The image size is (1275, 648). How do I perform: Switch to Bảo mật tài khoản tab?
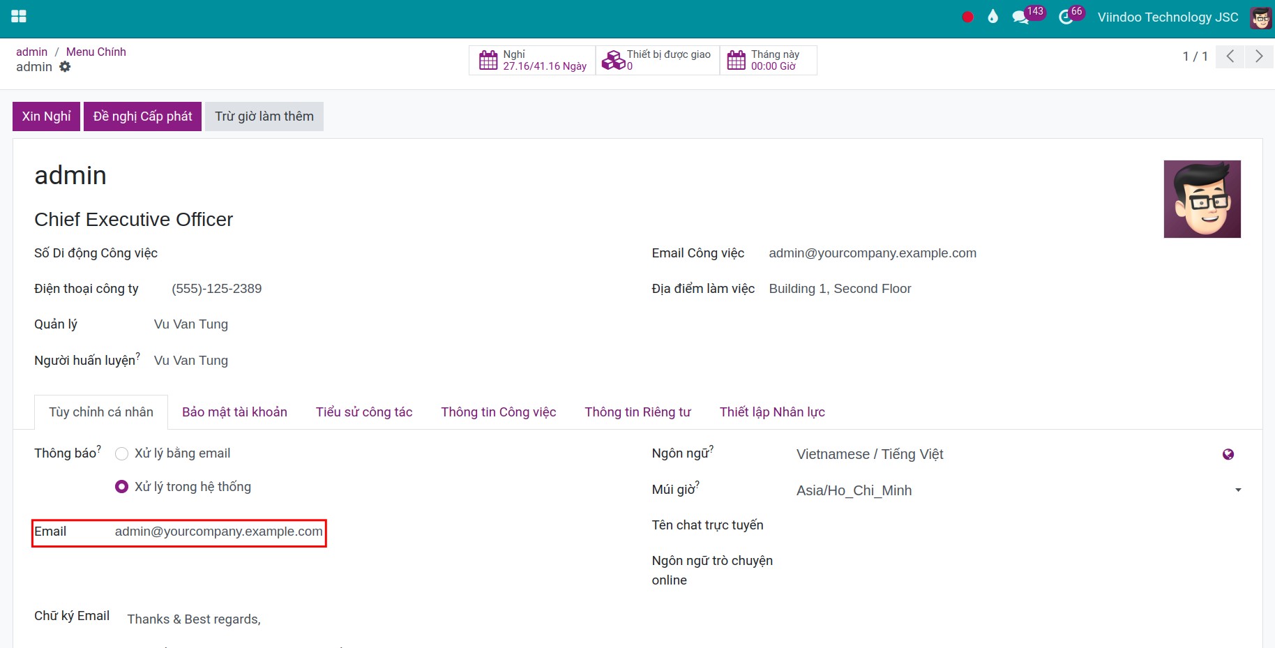coord(234,412)
